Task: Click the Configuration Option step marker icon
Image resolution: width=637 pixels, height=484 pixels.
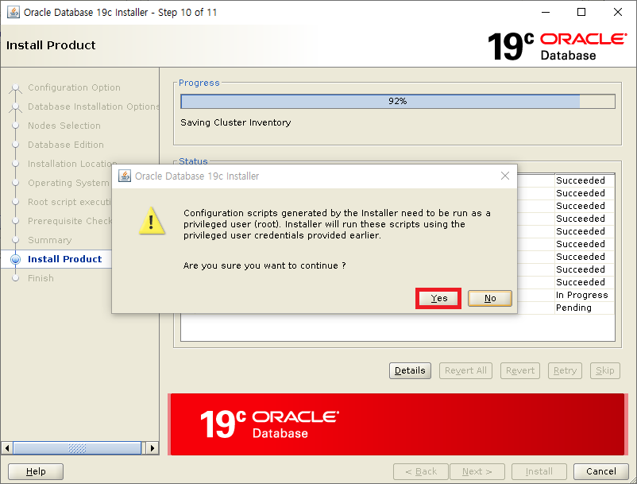Action: [15, 87]
